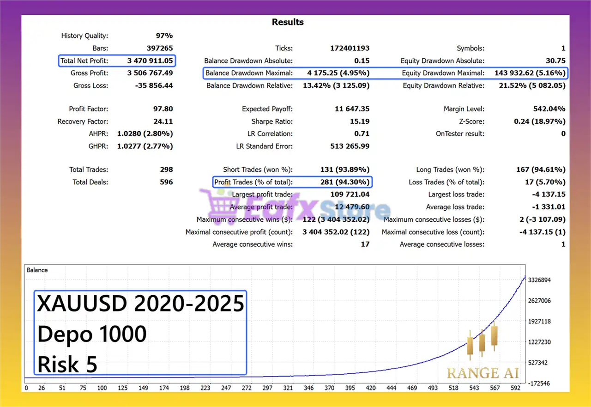Click the Margin Level value 542.04%
This screenshot has height=407, width=591.
pos(549,109)
